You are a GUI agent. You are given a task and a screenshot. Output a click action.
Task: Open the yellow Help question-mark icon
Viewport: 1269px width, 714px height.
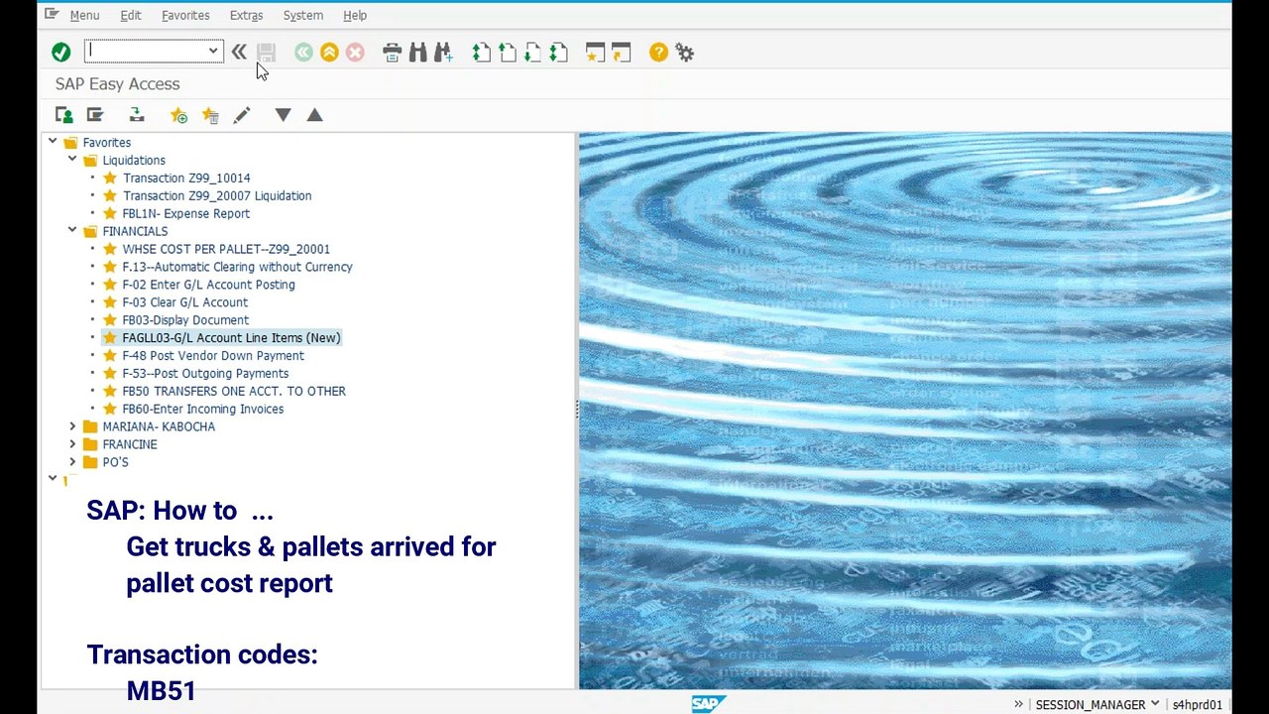click(x=658, y=52)
